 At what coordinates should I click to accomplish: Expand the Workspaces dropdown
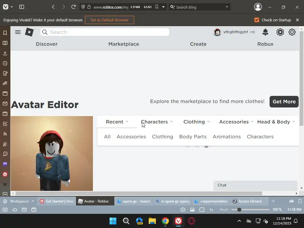(x=33, y=201)
